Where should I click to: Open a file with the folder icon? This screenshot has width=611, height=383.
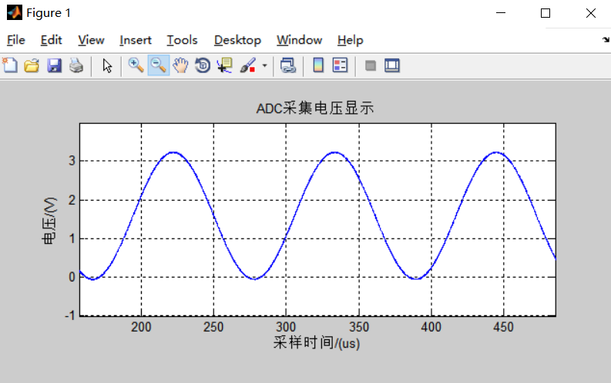point(32,66)
